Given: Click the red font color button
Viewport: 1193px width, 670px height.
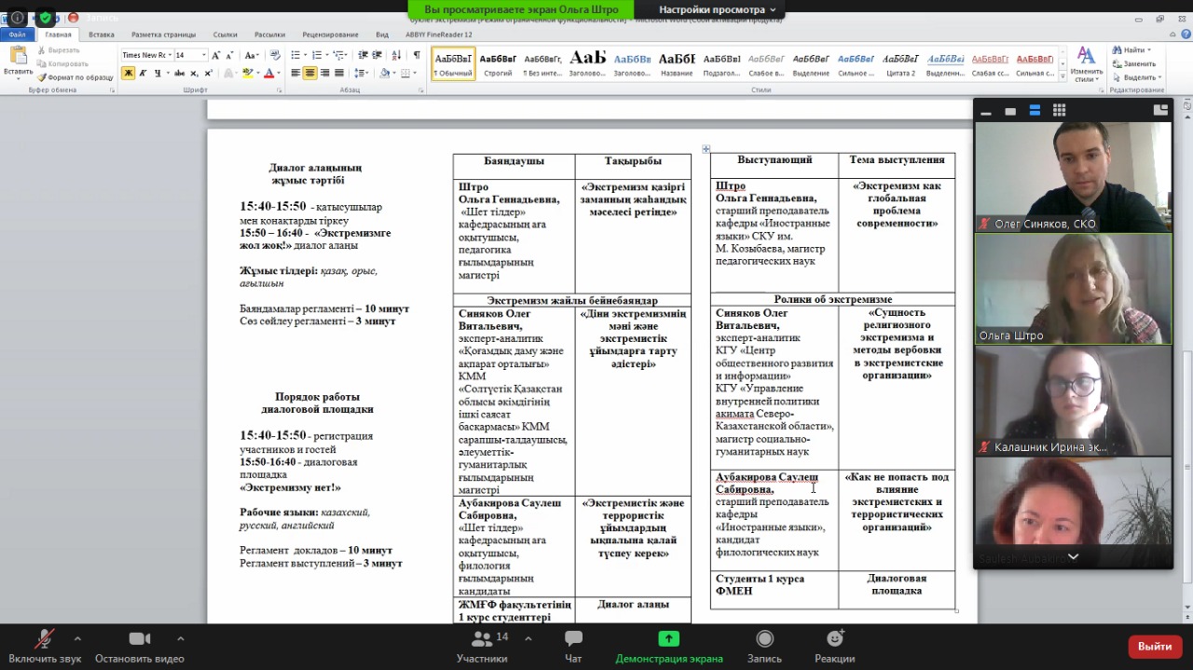Looking at the screenshot, I should tap(268, 73).
